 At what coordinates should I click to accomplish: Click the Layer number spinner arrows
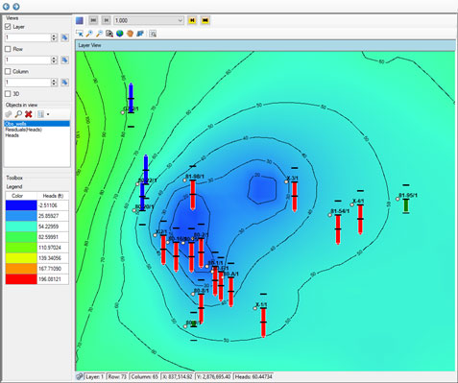(x=54, y=37)
